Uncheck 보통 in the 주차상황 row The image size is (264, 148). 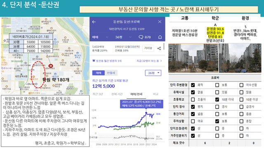click(x=217, y=121)
